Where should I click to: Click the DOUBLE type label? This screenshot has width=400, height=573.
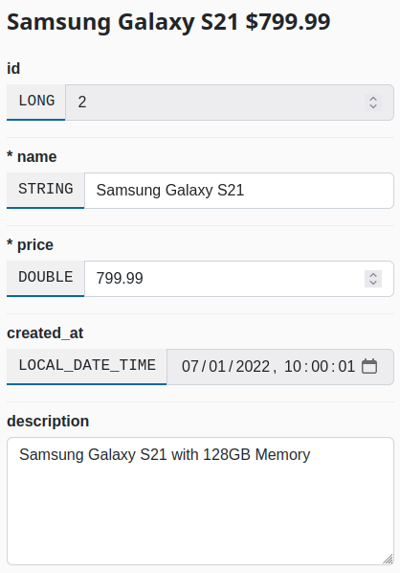[46, 278]
